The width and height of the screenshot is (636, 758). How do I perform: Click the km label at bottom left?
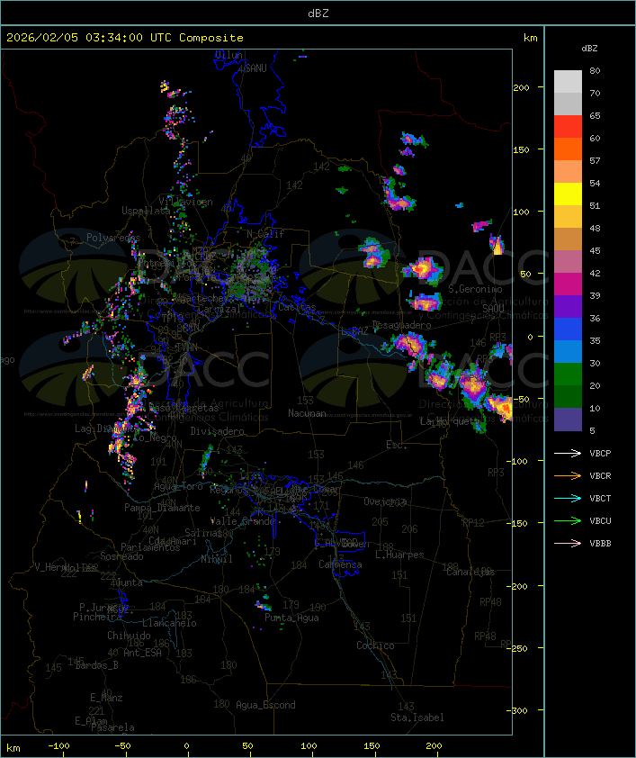coord(13,749)
